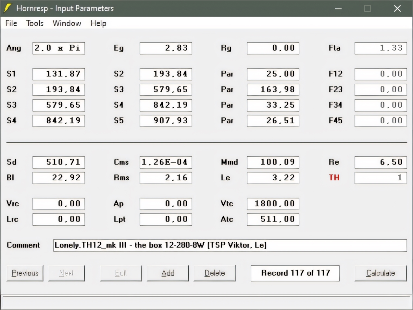Open the File menu
Screen dimensions: 413x310
(11, 23)
